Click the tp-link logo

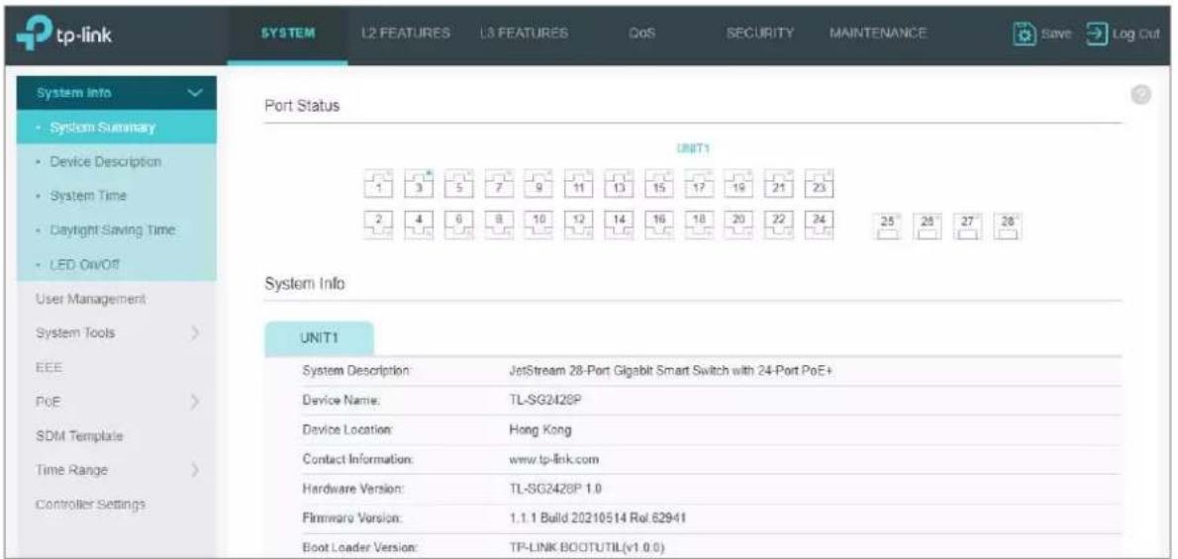click(64, 35)
